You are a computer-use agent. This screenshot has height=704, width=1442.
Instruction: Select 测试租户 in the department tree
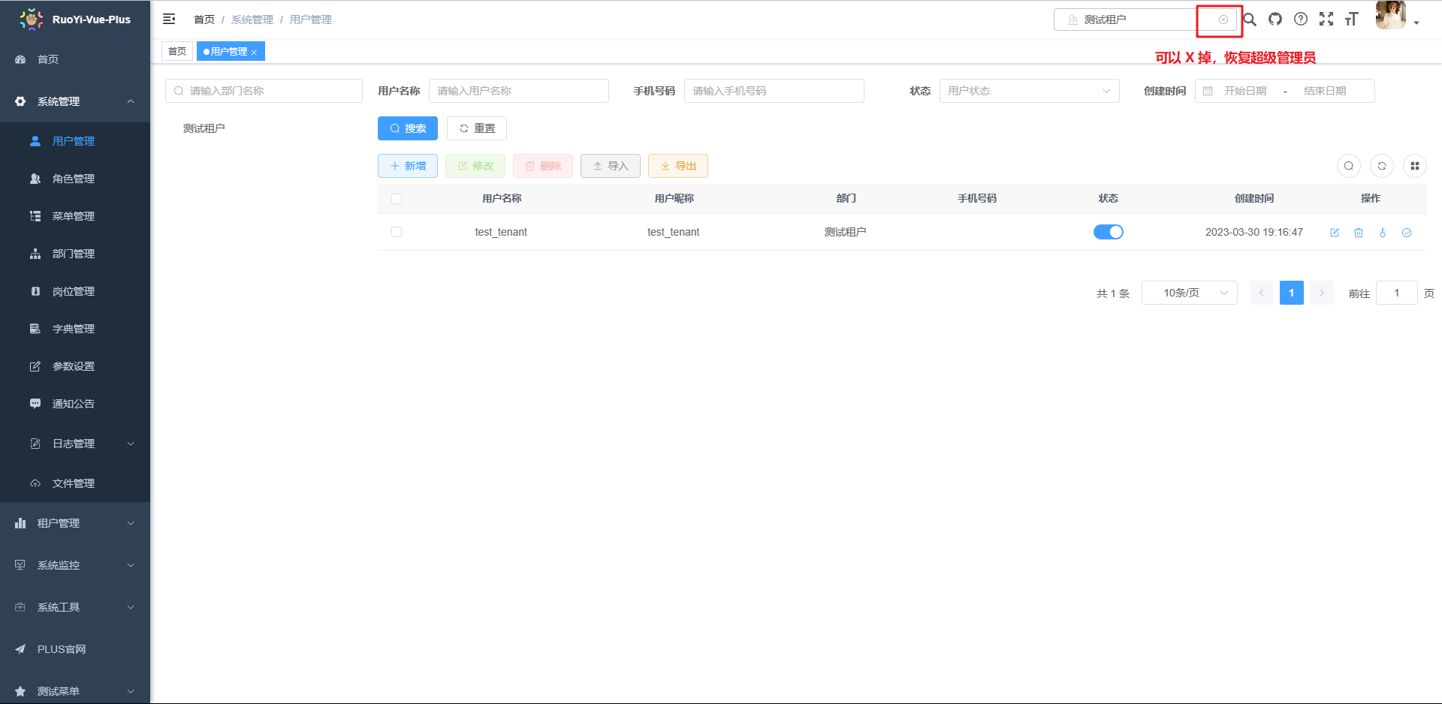(x=204, y=128)
